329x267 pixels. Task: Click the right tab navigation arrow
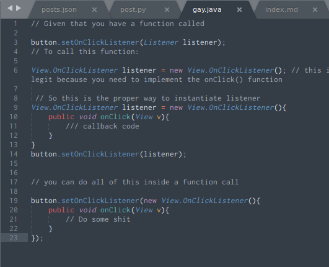click(19, 8)
